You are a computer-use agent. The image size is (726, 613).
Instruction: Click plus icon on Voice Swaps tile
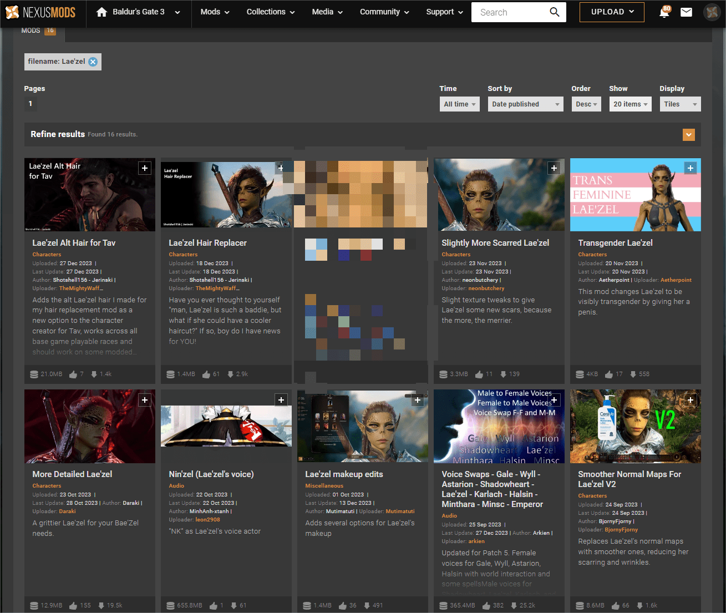tap(554, 400)
